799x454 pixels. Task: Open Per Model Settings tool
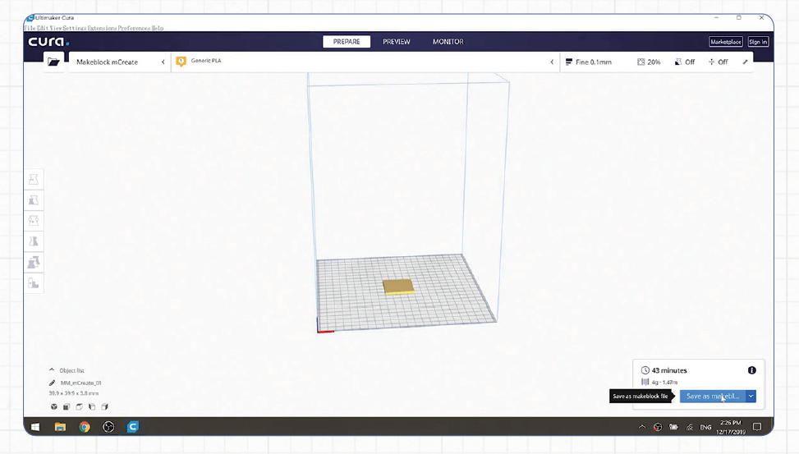pos(34,263)
